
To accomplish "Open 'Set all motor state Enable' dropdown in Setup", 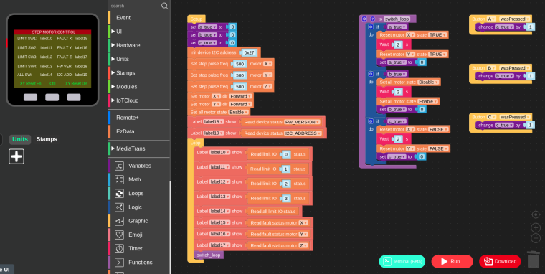I will tap(238, 113).
